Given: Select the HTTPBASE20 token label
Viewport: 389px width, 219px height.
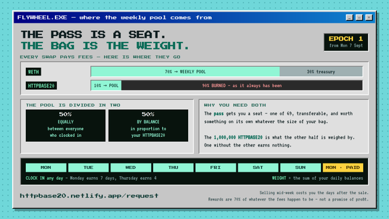Looking at the screenshot, I should 41,86.
